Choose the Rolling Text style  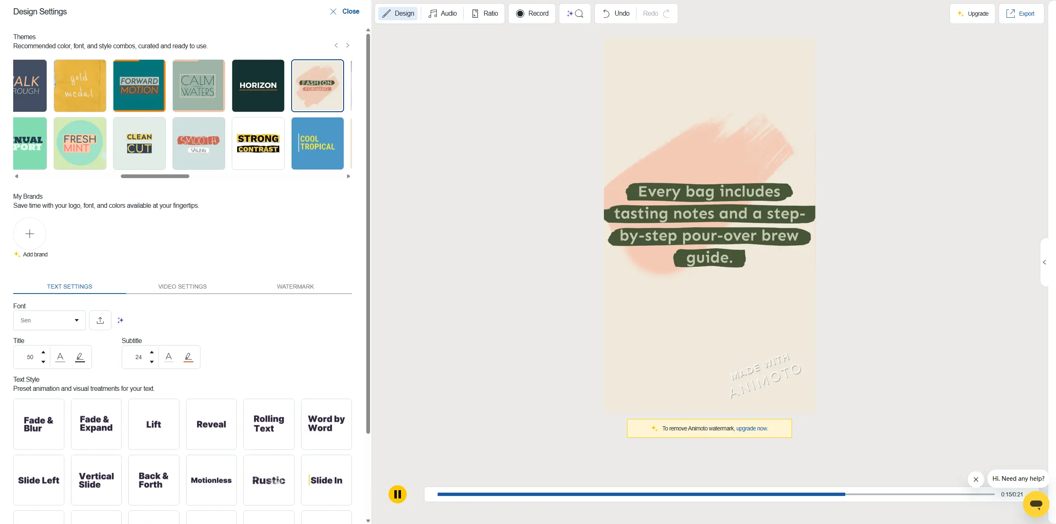269,424
